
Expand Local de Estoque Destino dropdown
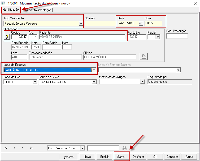pyautogui.click(x=178, y=70)
